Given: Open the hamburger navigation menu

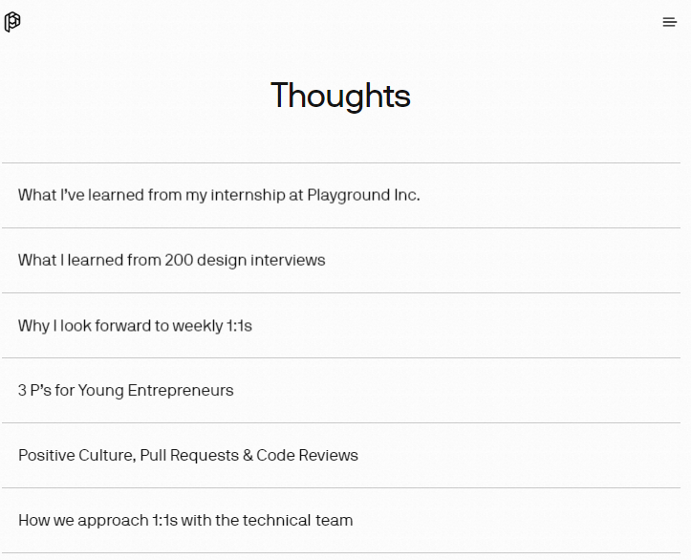Looking at the screenshot, I should tap(669, 22).
